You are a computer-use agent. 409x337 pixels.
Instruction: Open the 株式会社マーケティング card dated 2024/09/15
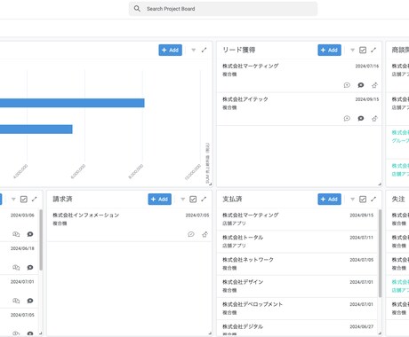[297, 219]
